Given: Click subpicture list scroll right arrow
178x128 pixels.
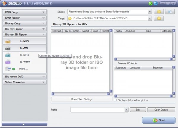Looking at the screenshot, I should tap(171, 96).
